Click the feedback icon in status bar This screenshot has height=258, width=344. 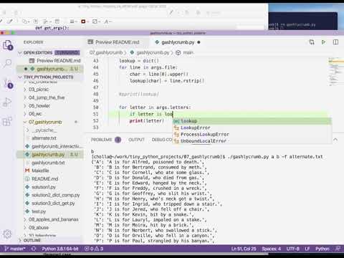pyautogui.click(x=338, y=249)
